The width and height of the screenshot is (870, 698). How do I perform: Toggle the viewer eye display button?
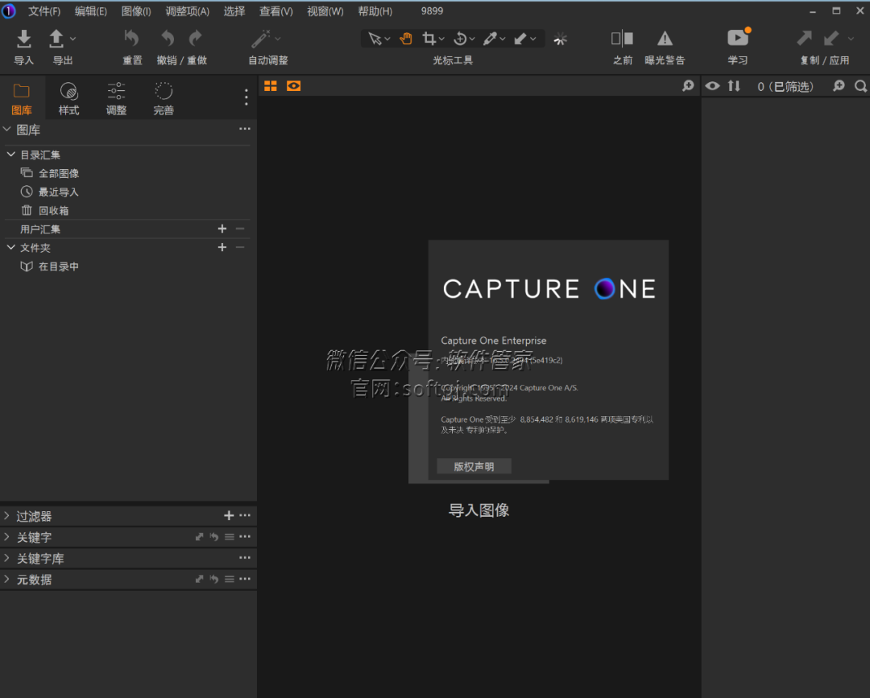pos(293,86)
